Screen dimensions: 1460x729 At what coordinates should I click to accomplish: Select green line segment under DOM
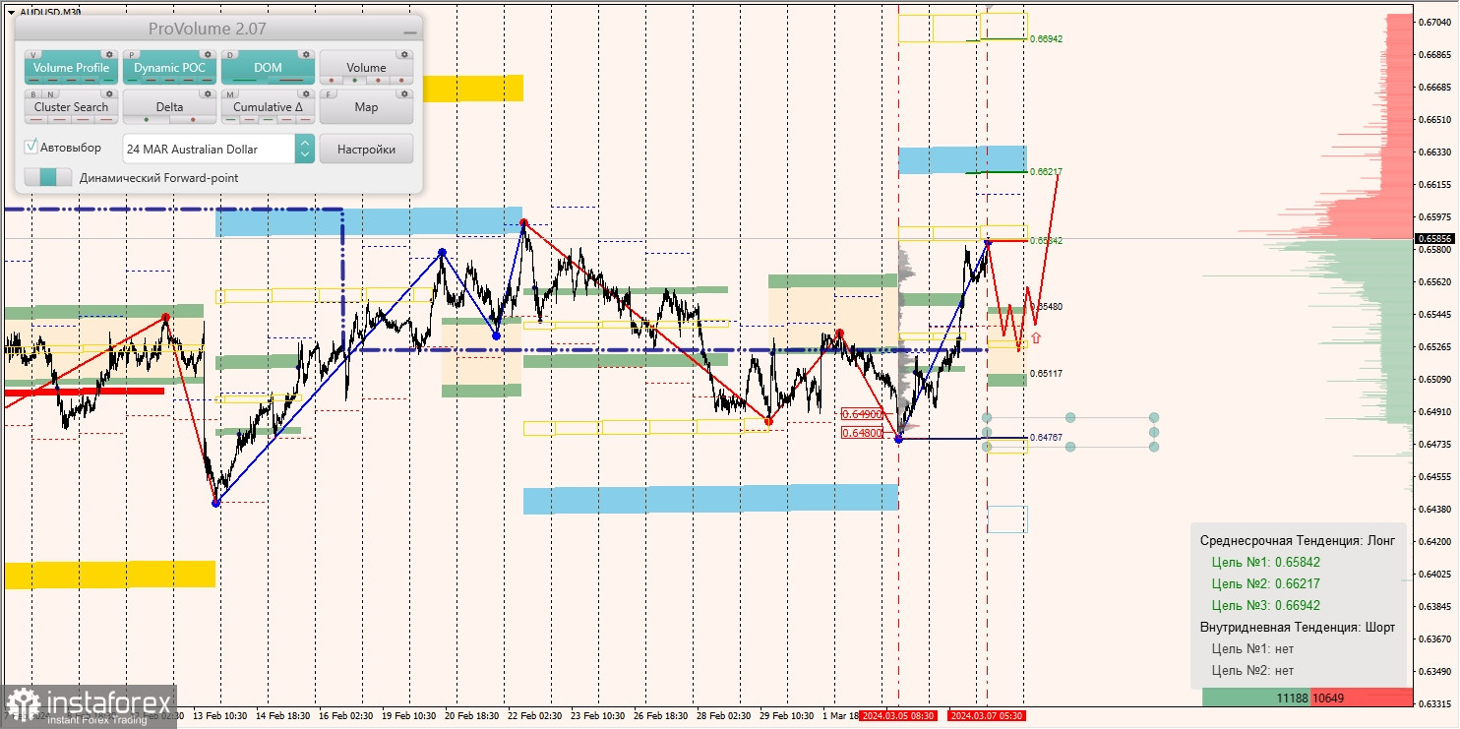click(245, 81)
